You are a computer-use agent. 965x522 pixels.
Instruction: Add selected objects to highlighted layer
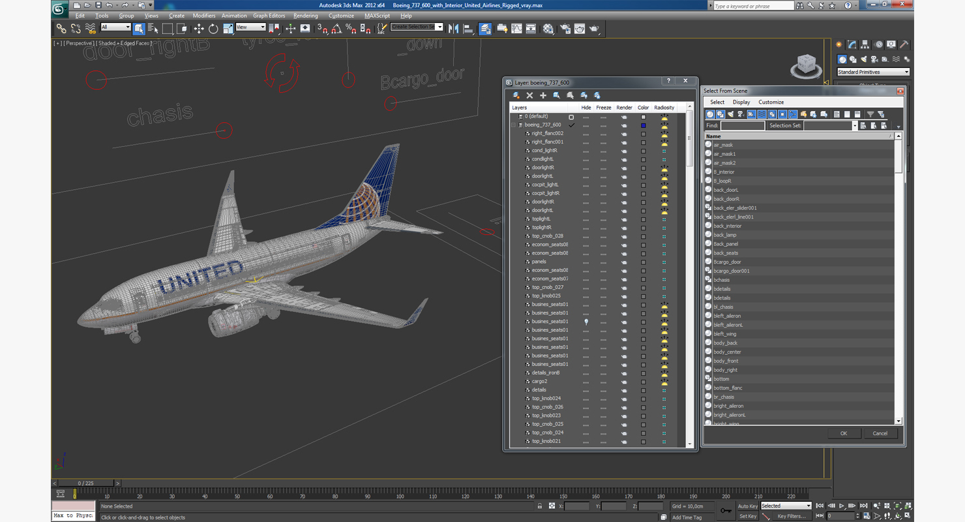click(x=542, y=95)
